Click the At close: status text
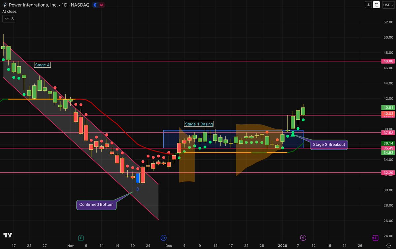The image size is (396, 249). tap(10, 11)
